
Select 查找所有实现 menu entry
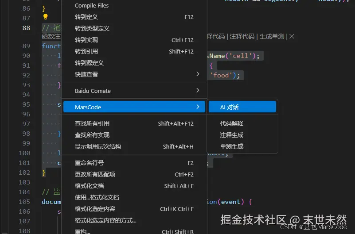tap(134, 135)
